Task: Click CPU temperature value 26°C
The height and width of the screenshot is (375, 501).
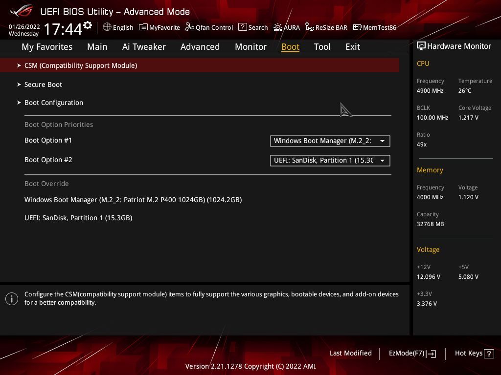Action: pos(465,91)
